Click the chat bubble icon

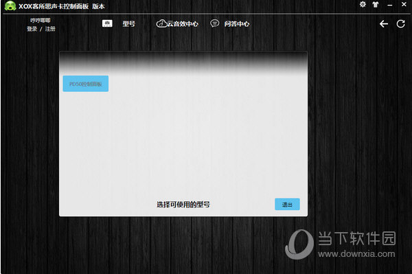point(214,23)
